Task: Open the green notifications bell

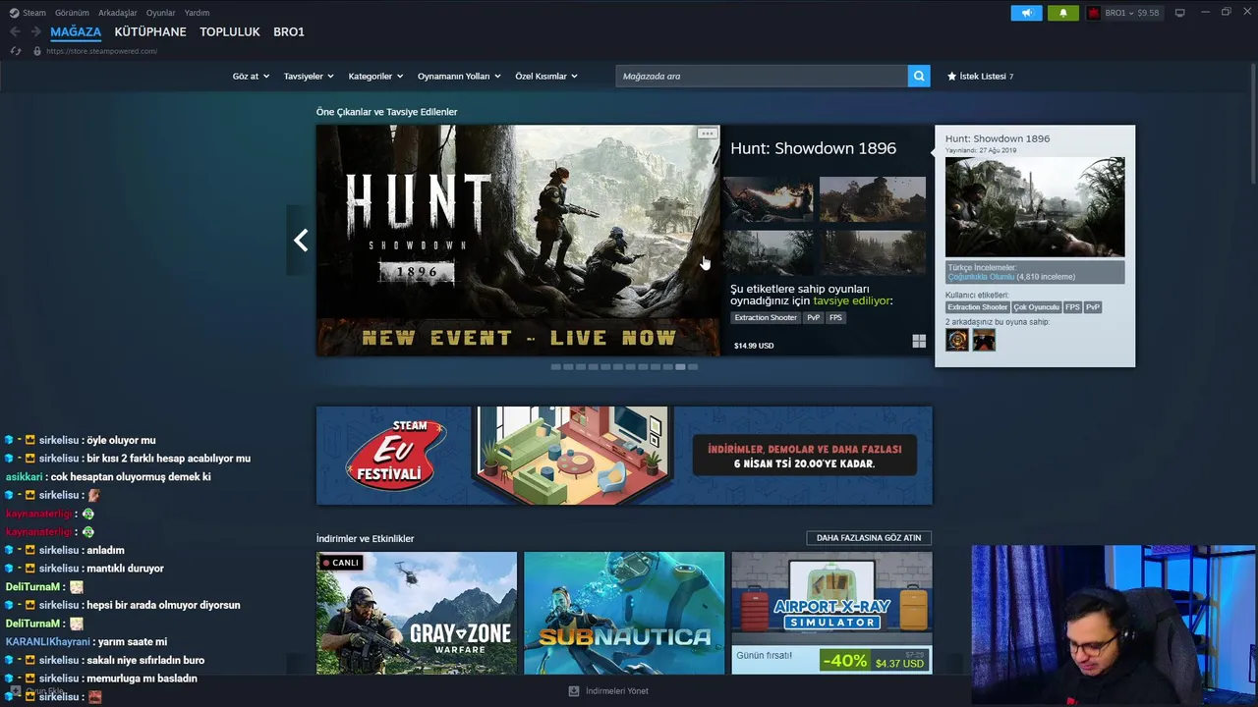Action: (x=1062, y=13)
